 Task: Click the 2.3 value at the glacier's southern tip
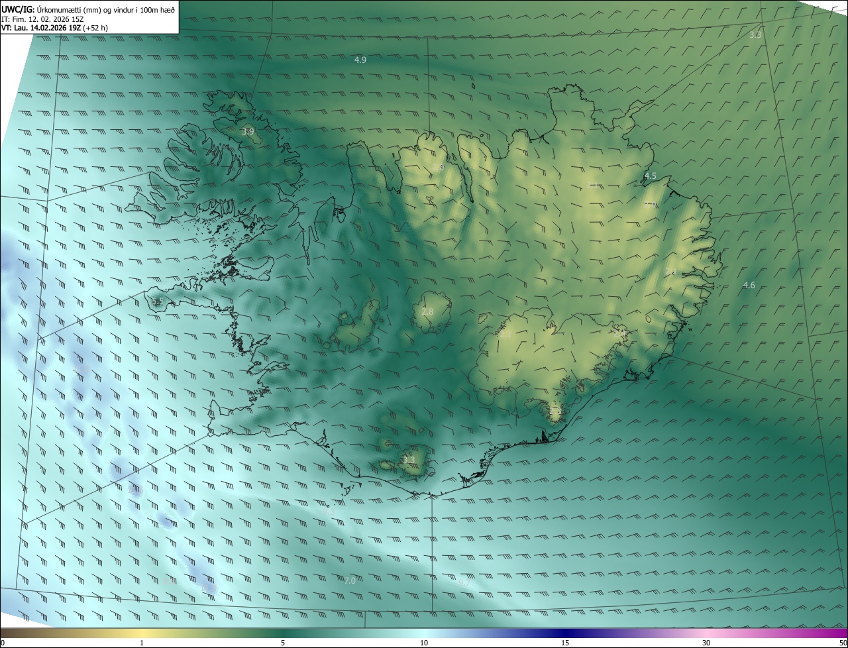[555, 411]
